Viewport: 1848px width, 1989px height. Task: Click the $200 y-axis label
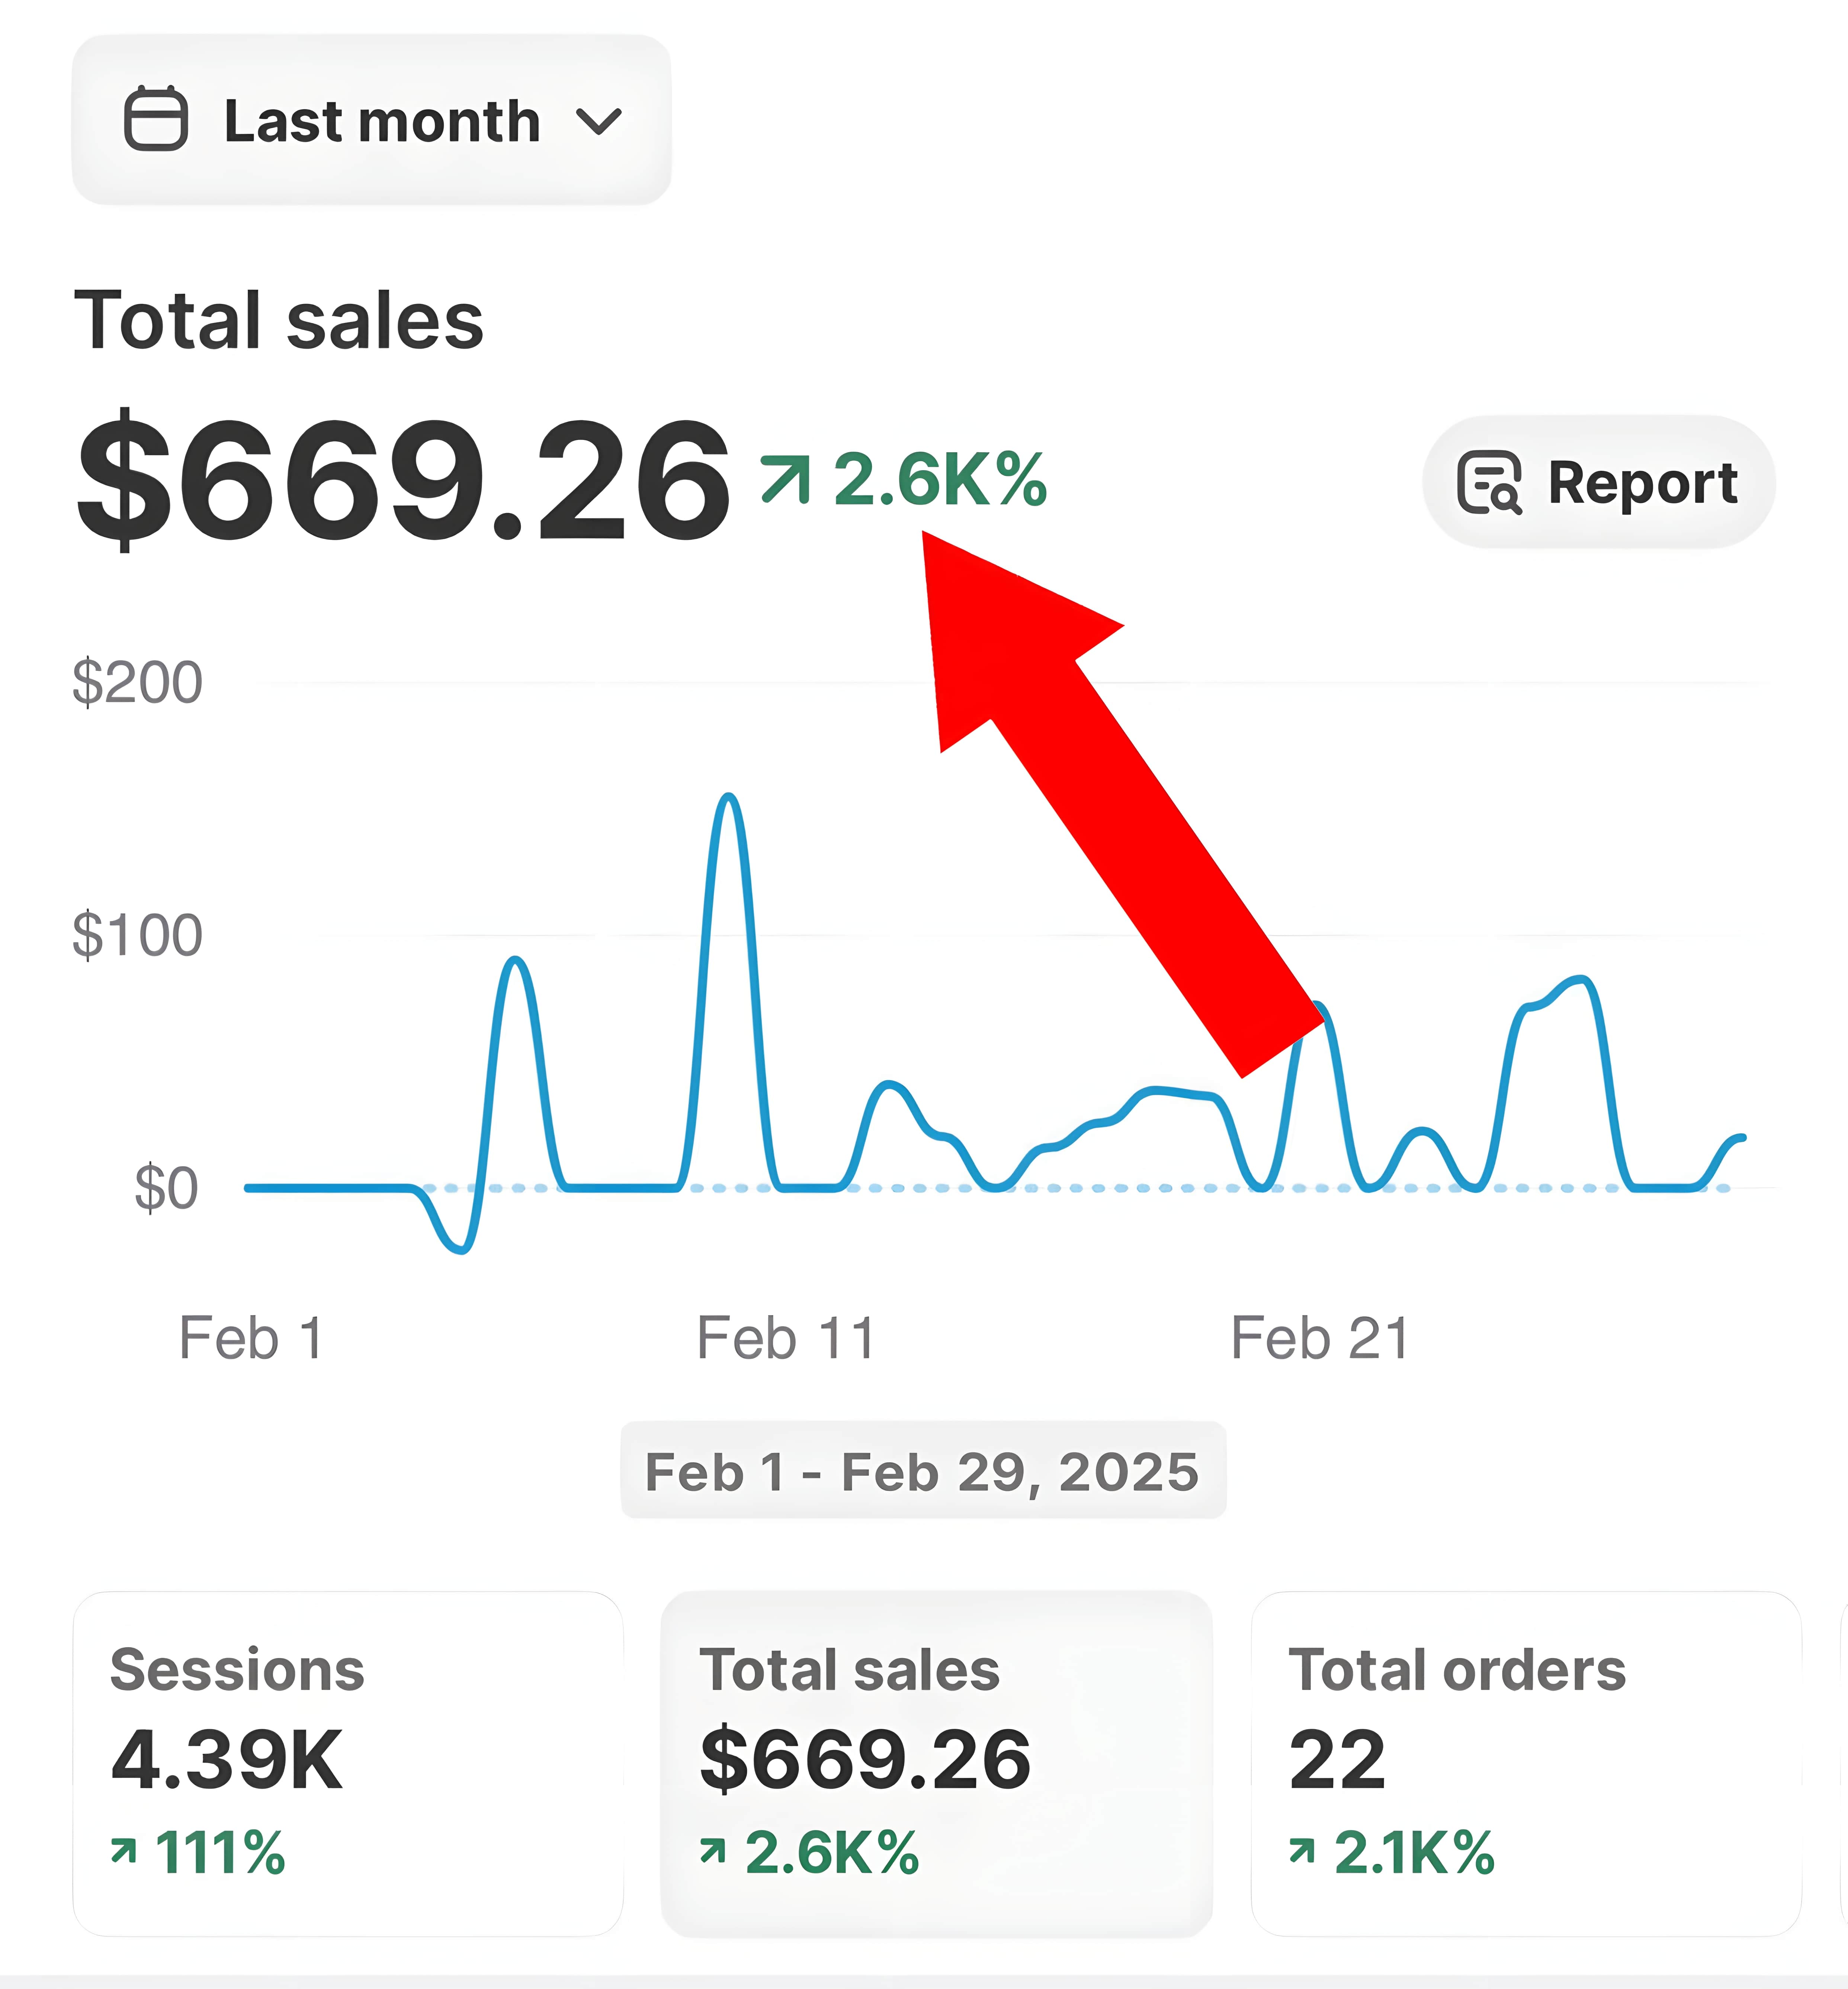tap(137, 683)
